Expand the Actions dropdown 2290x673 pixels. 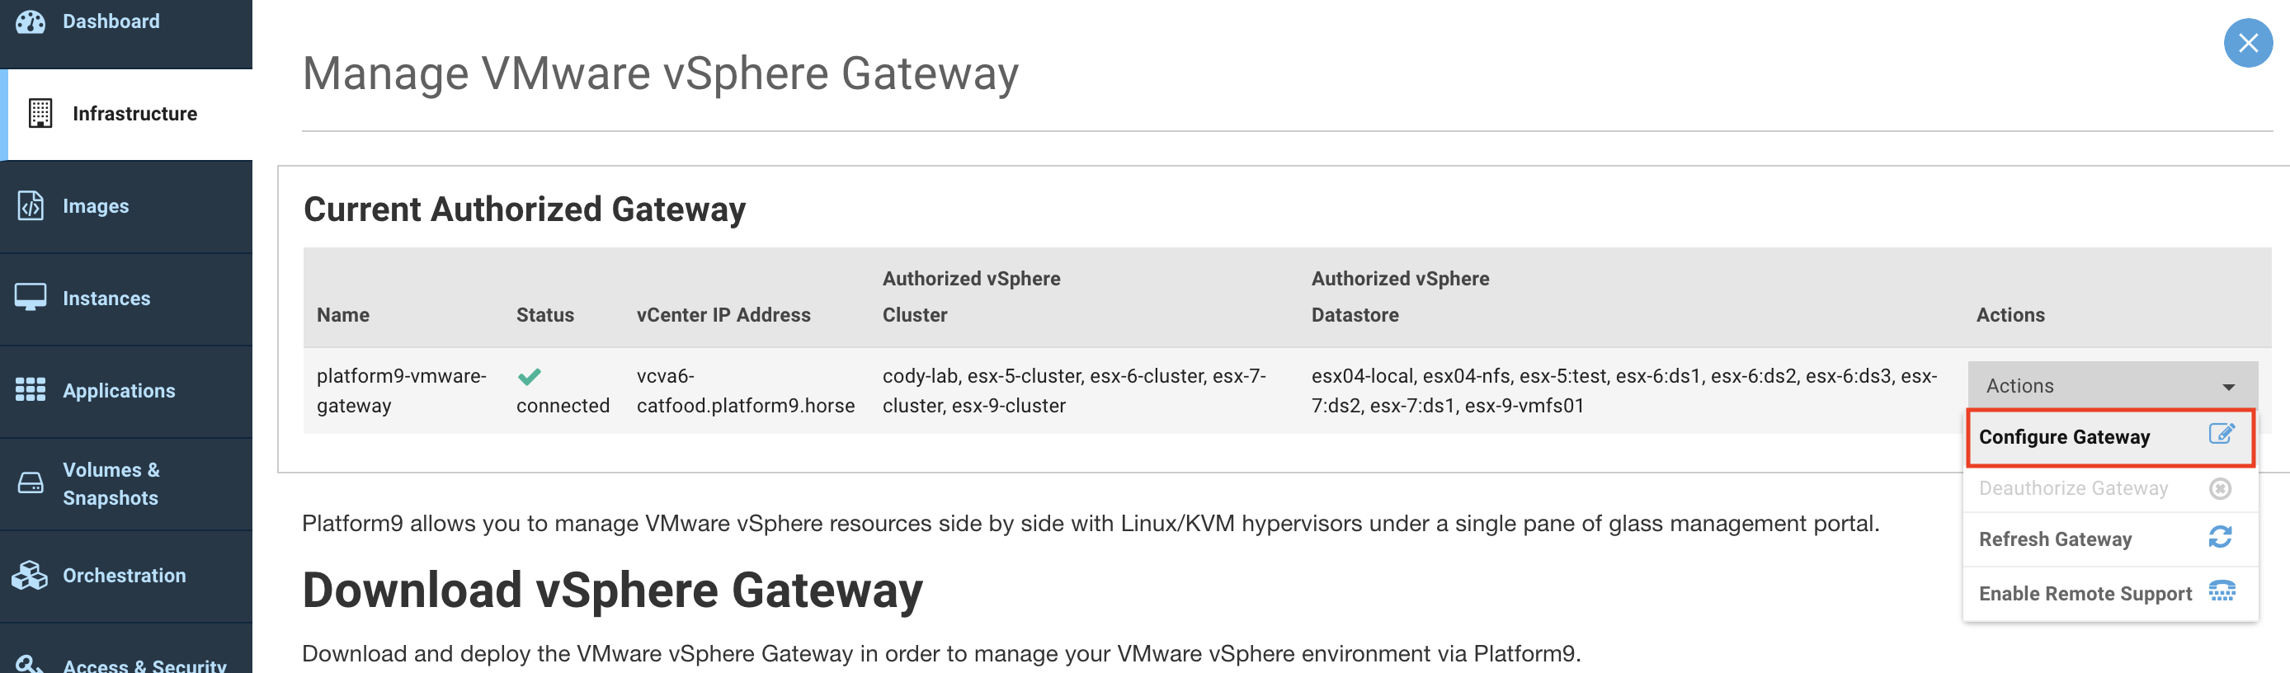tap(2111, 385)
